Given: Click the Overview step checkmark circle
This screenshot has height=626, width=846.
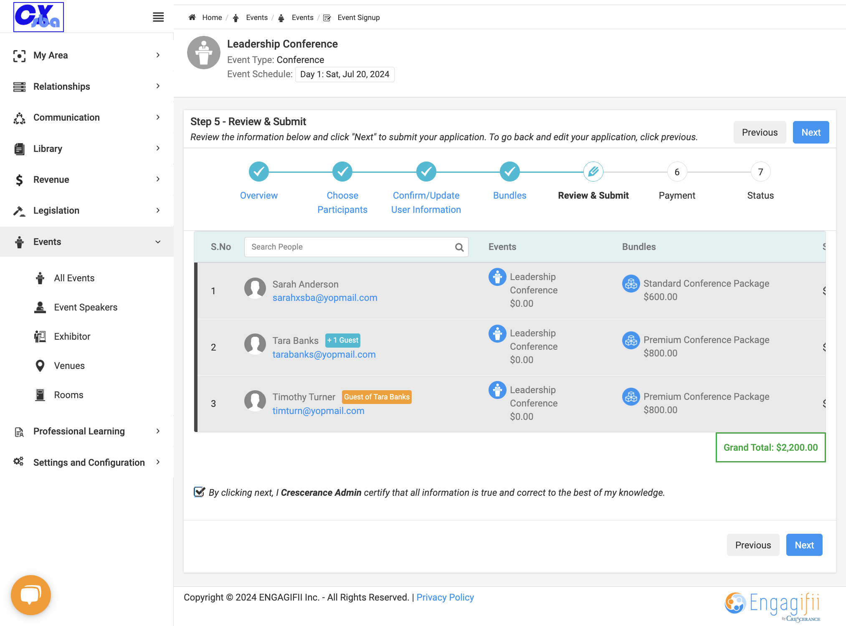Looking at the screenshot, I should (x=259, y=172).
